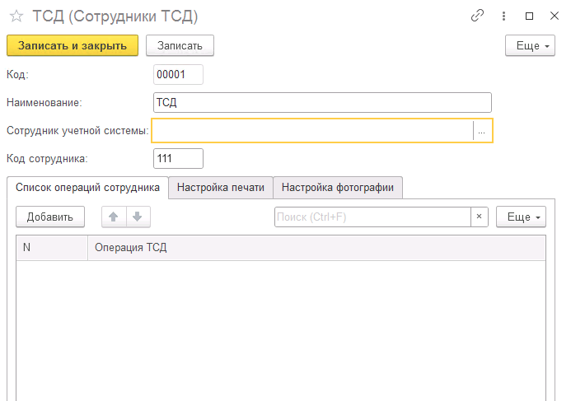Viewport: 571px width, 401px height.
Task: Expand the top Еще dropdown
Action: pyautogui.click(x=530, y=45)
